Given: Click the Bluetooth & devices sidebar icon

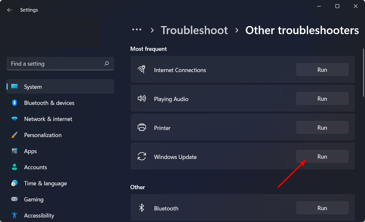Looking at the screenshot, I should (14, 103).
